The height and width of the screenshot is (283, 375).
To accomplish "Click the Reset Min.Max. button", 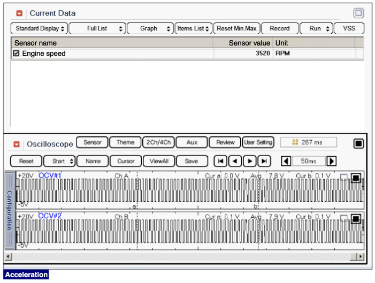I will click(236, 28).
